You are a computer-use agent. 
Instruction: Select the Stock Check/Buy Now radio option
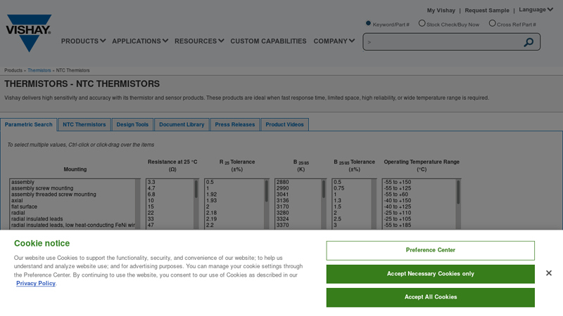coord(422,23)
